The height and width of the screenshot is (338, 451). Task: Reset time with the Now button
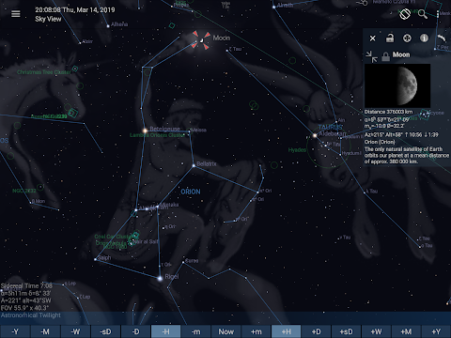pos(225,331)
